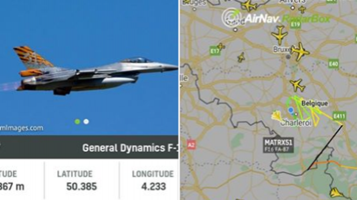The height and width of the screenshot is (200, 357).
Task: Select the airplane icon left of the Anvers label
Action: (249, 6)
